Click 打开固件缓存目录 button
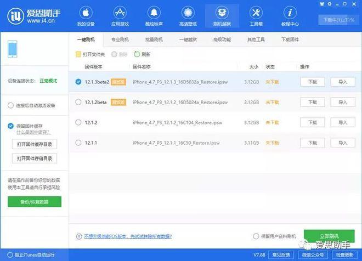The image size is (362, 261). tap(35, 144)
